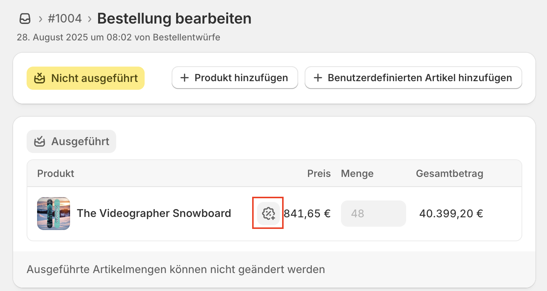Open the Videographer Snowboard thumbnail image

(x=54, y=214)
